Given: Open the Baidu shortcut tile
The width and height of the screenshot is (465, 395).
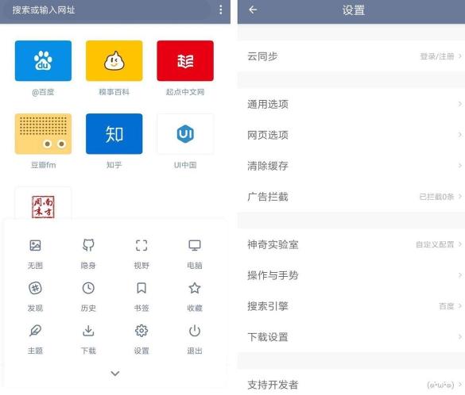Looking at the screenshot, I should tap(43, 60).
